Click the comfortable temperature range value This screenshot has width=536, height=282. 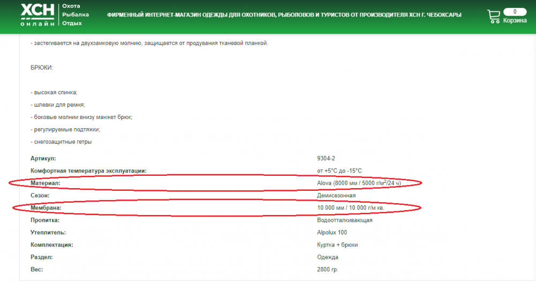339,171
